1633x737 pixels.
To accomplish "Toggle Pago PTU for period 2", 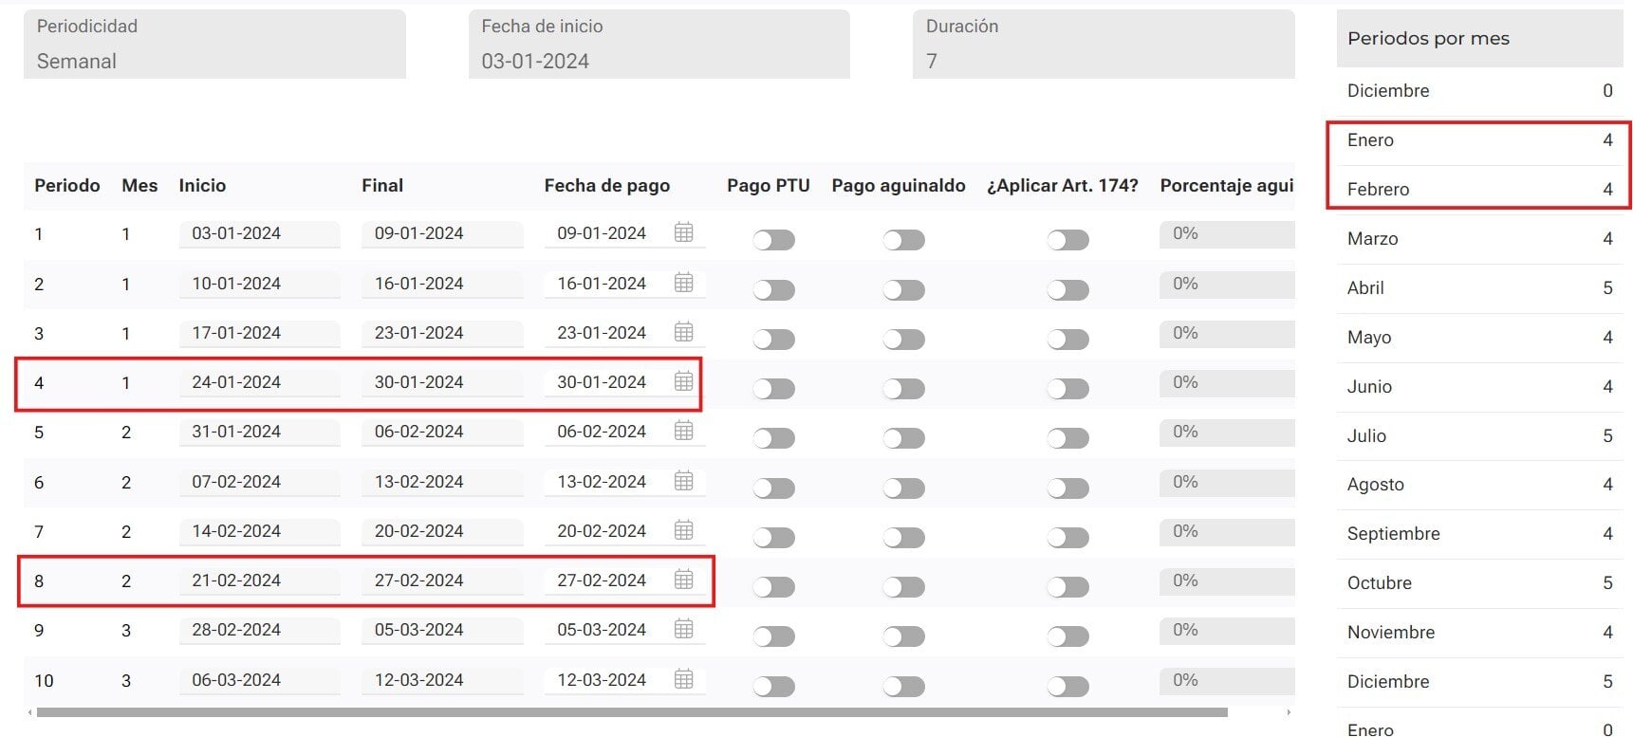I will [x=774, y=290].
